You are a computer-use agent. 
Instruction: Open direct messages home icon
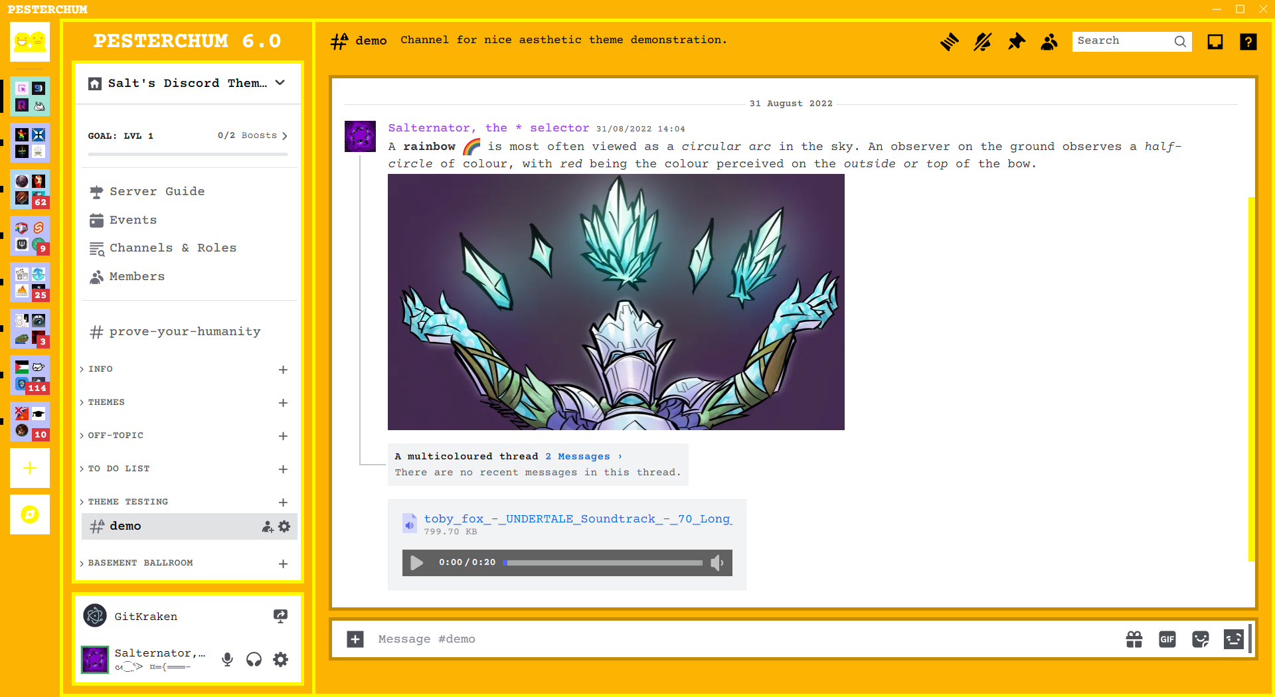[x=30, y=42]
